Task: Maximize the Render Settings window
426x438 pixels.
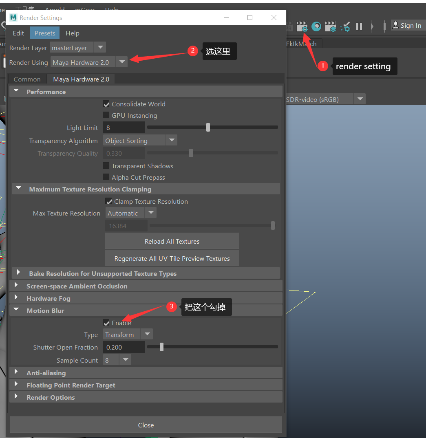Action: click(250, 18)
